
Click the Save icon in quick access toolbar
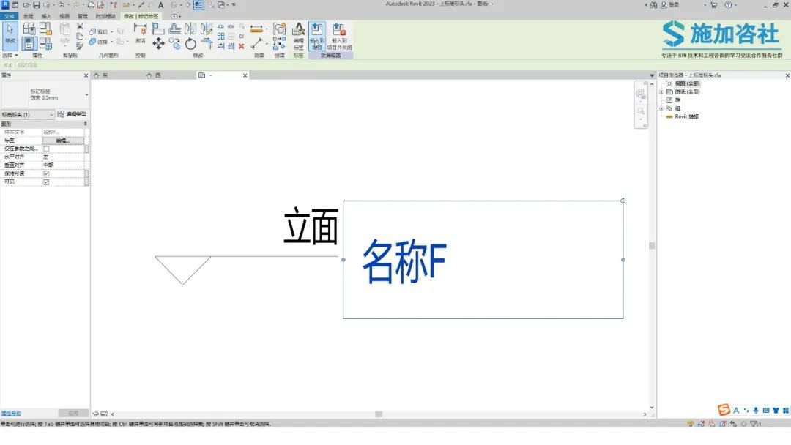coord(37,4)
